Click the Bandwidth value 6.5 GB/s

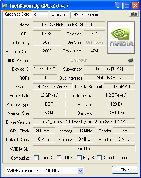116,113
